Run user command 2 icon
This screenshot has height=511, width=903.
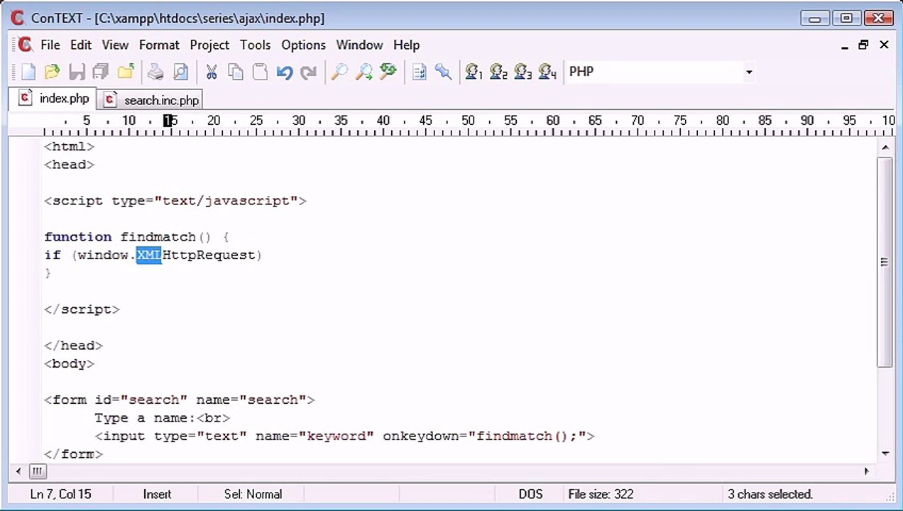point(498,72)
